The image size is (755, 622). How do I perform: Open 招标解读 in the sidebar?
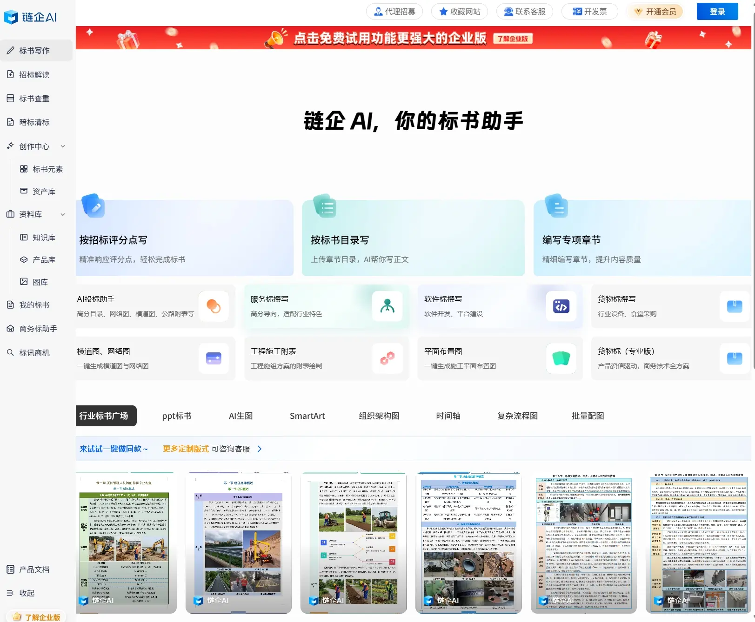[36, 74]
